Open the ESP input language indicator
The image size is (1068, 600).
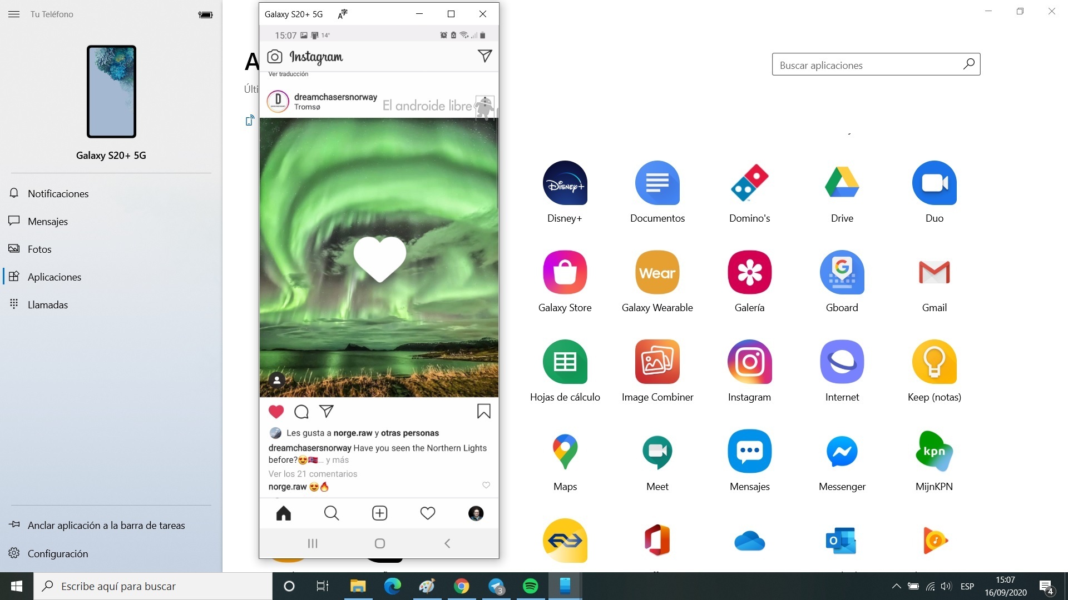967,586
